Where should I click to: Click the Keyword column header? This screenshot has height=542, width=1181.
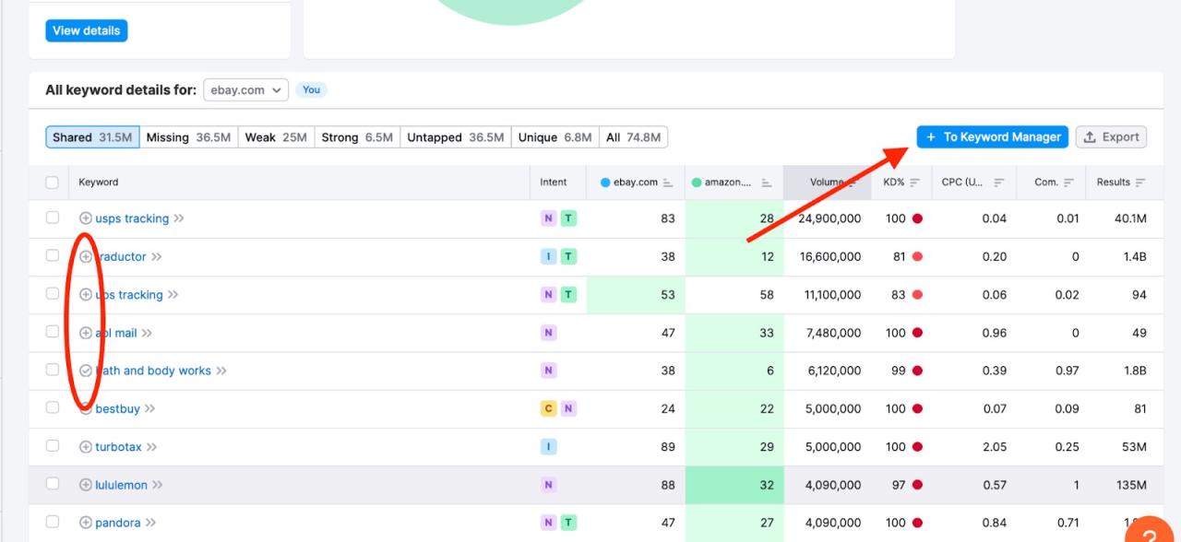[99, 183]
